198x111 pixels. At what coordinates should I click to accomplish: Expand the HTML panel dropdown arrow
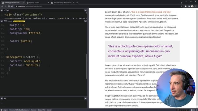click(x=85, y=10)
